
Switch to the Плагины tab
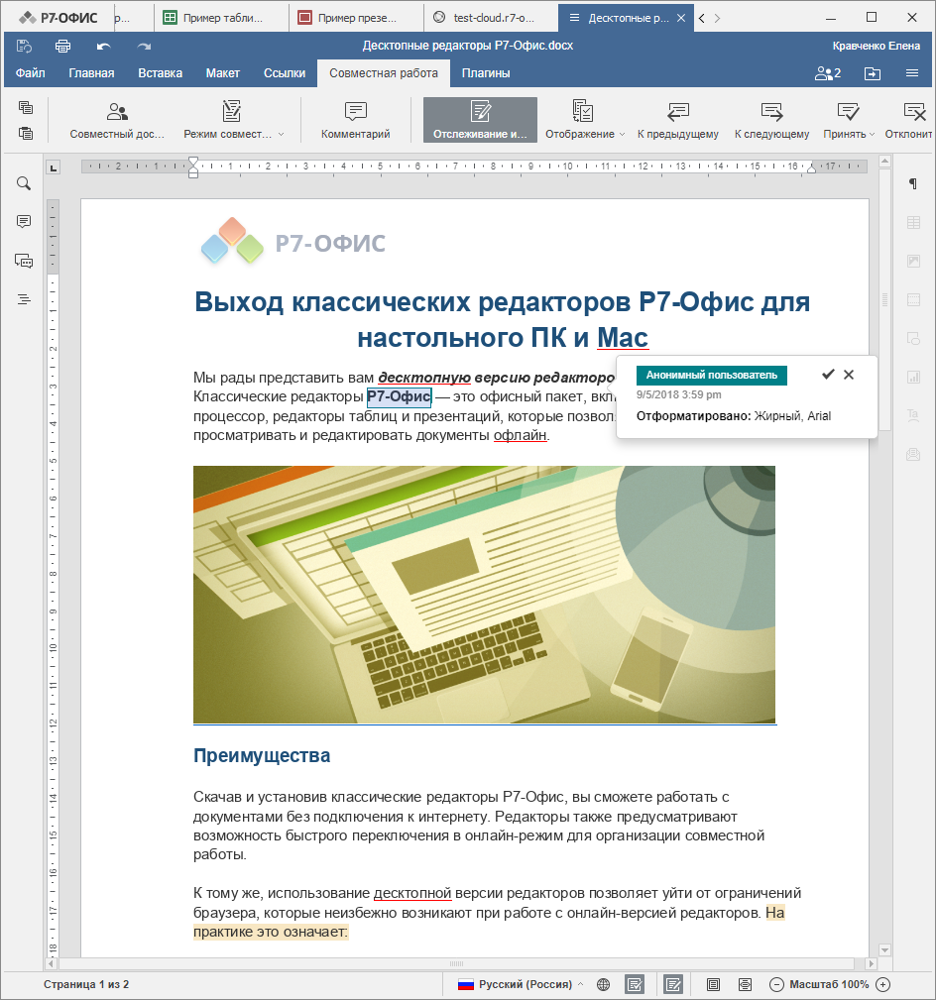point(486,73)
